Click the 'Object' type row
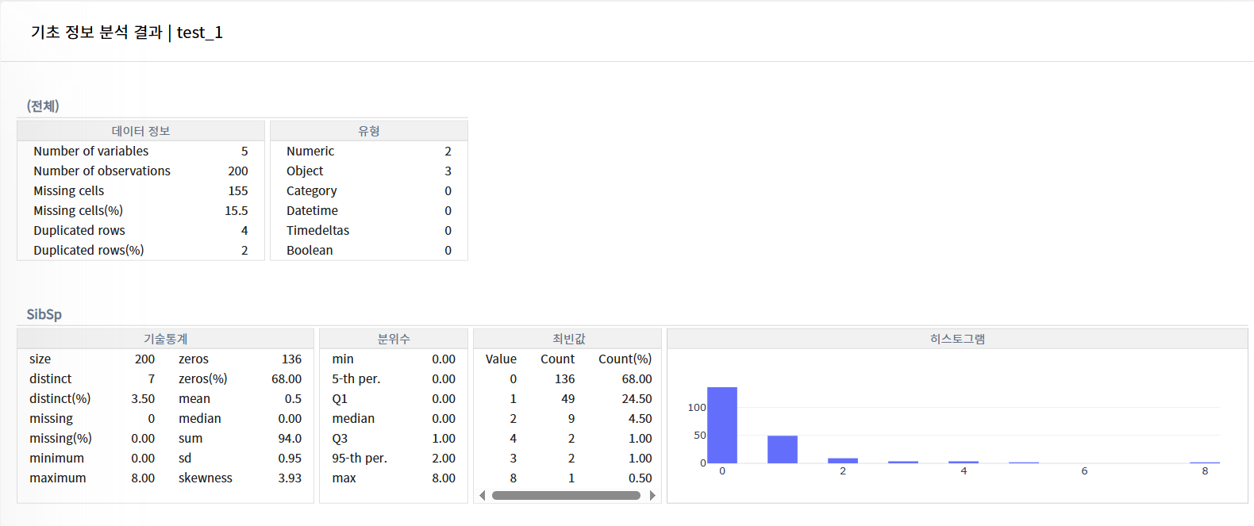This screenshot has height=526, width=1254. [369, 171]
